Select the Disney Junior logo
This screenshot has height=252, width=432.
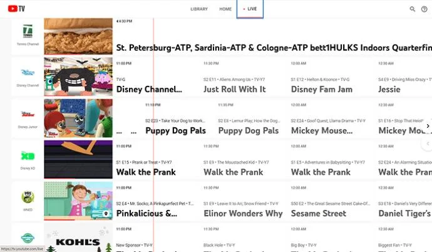(28, 114)
